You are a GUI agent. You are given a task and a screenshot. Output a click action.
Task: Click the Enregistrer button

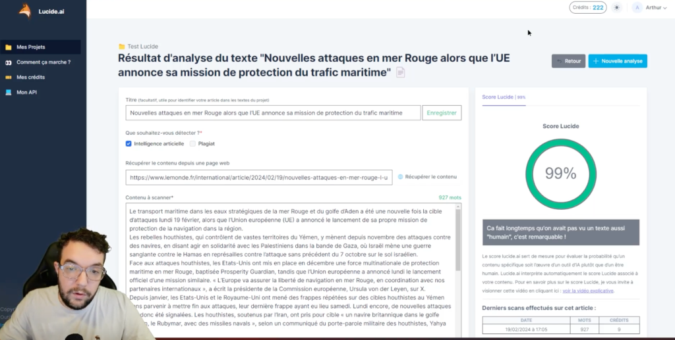(442, 113)
